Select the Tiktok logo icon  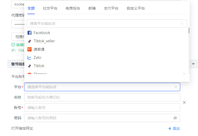(x=29, y=66)
